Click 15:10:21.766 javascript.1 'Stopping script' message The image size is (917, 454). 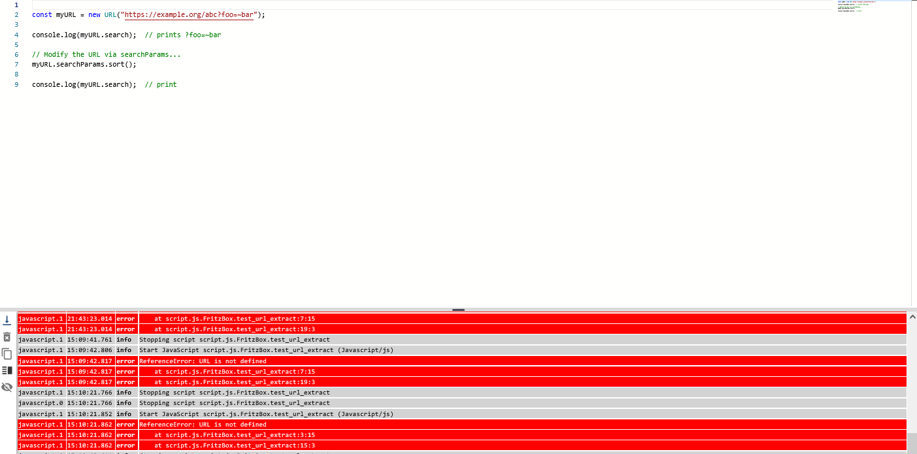click(522, 393)
